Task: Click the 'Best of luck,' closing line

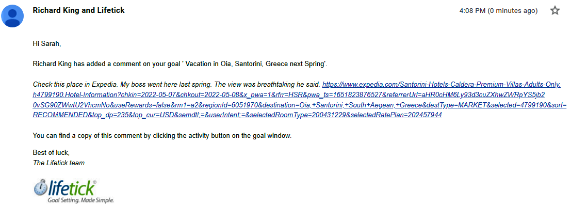Action: [51, 153]
